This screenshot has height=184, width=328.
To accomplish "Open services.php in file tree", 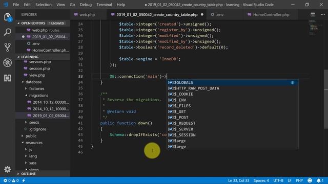I will click(43, 62).
